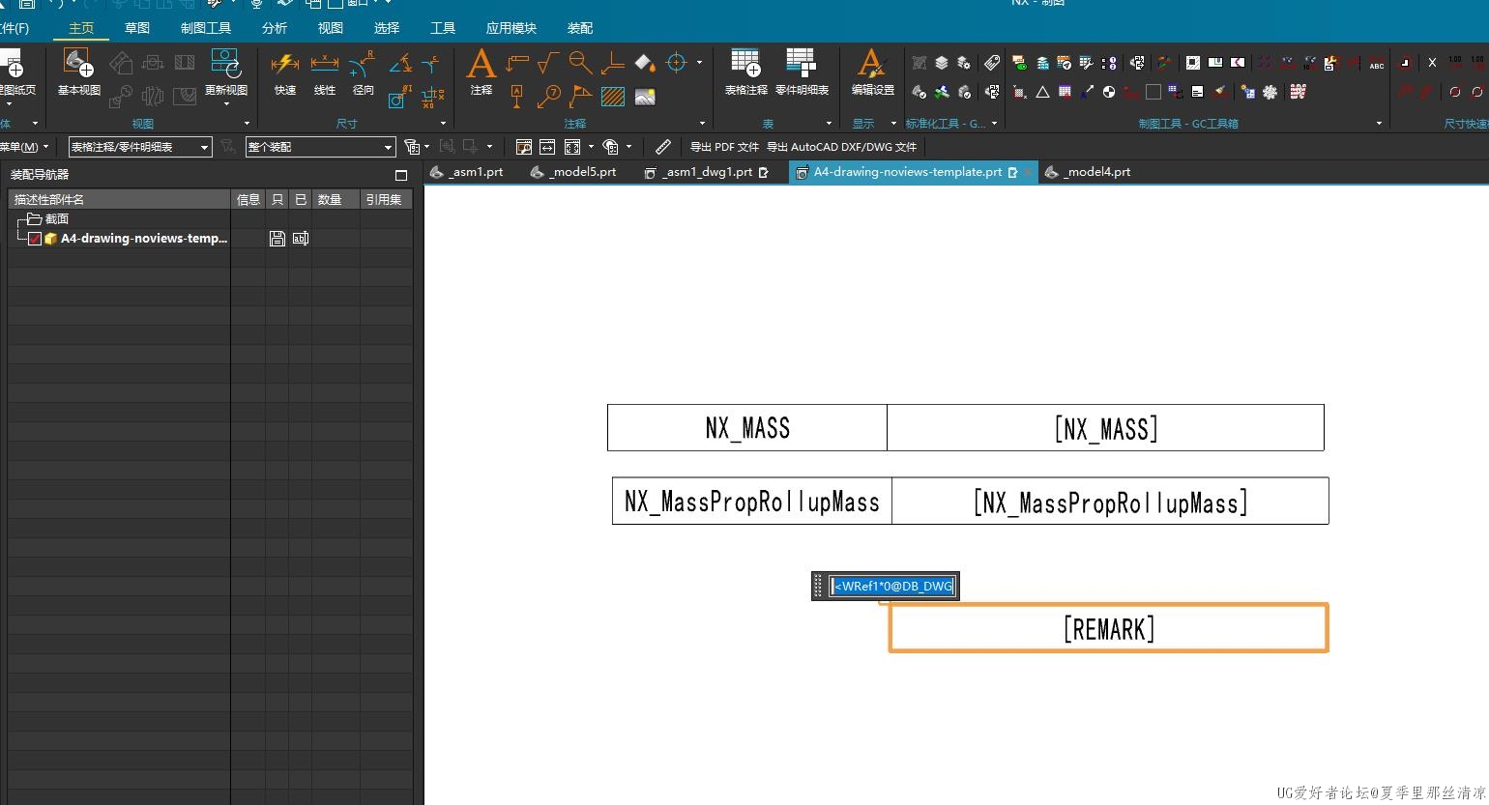Screen dimensions: 1489x805
Task: Expand the 视图 ribbon group options
Action: click(x=247, y=124)
